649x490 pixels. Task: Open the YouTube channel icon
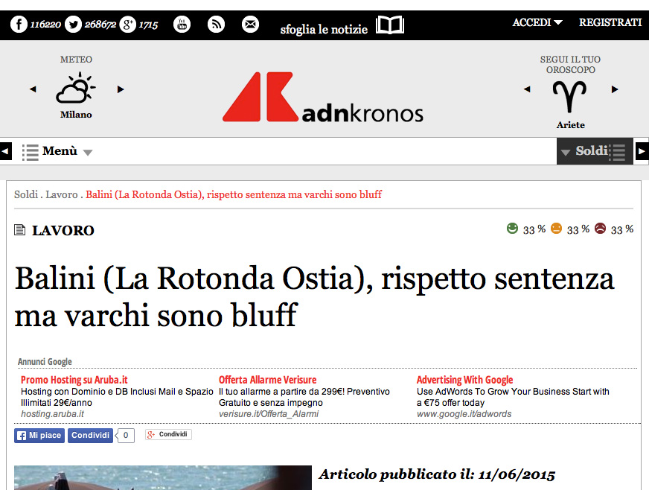pos(182,25)
